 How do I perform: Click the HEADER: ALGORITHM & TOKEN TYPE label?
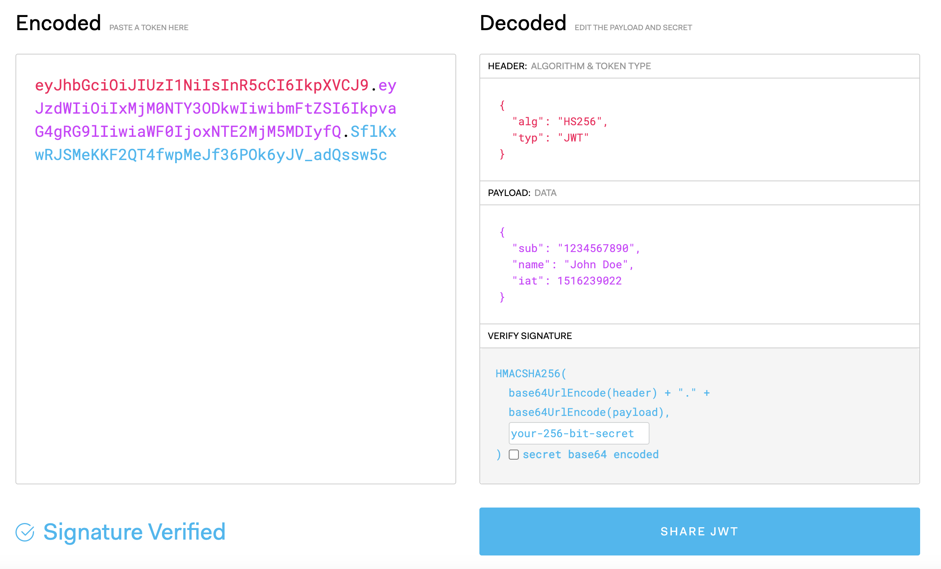(569, 66)
